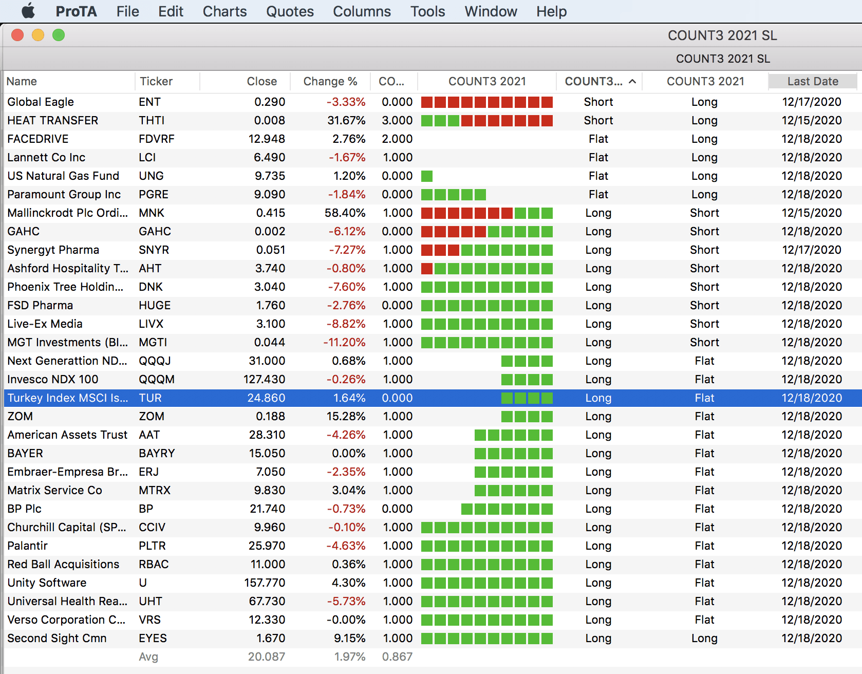Click EYES last-column Long cell
862x674 pixels.
tap(704, 638)
